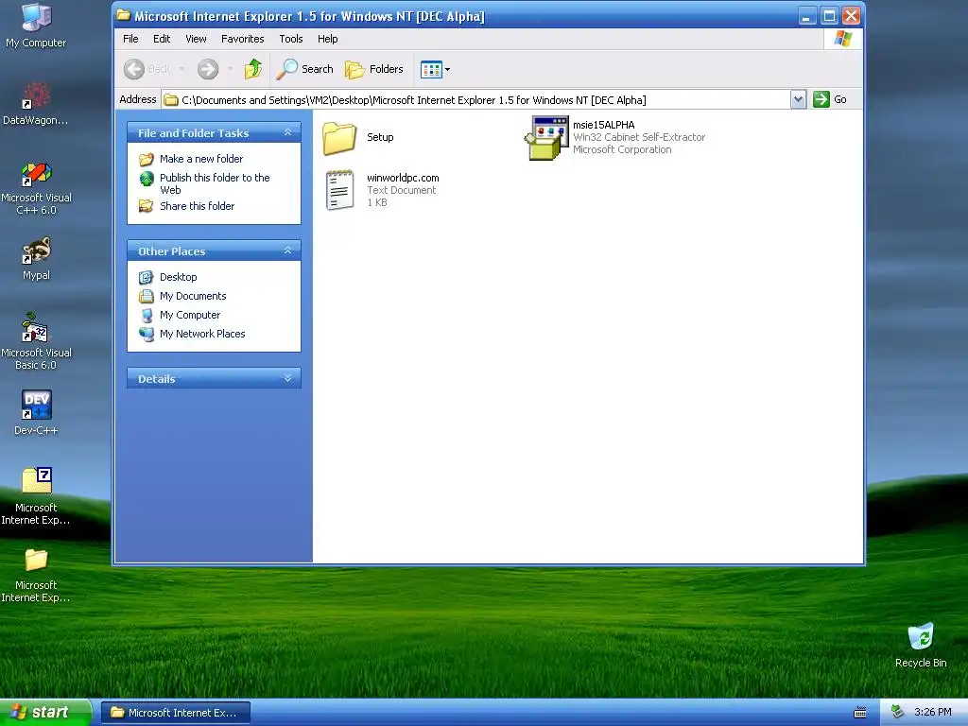Open My Computer from Other Places
The image size is (968, 726).
click(190, 315)
